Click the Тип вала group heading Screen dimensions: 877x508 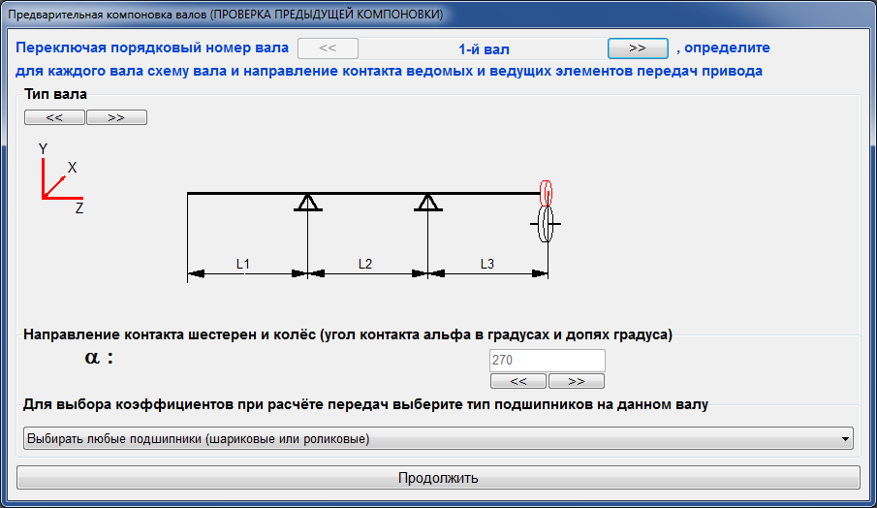coord(55,94)
